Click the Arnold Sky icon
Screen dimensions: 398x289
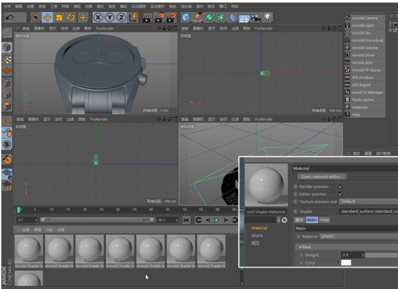tap(347, 33)
